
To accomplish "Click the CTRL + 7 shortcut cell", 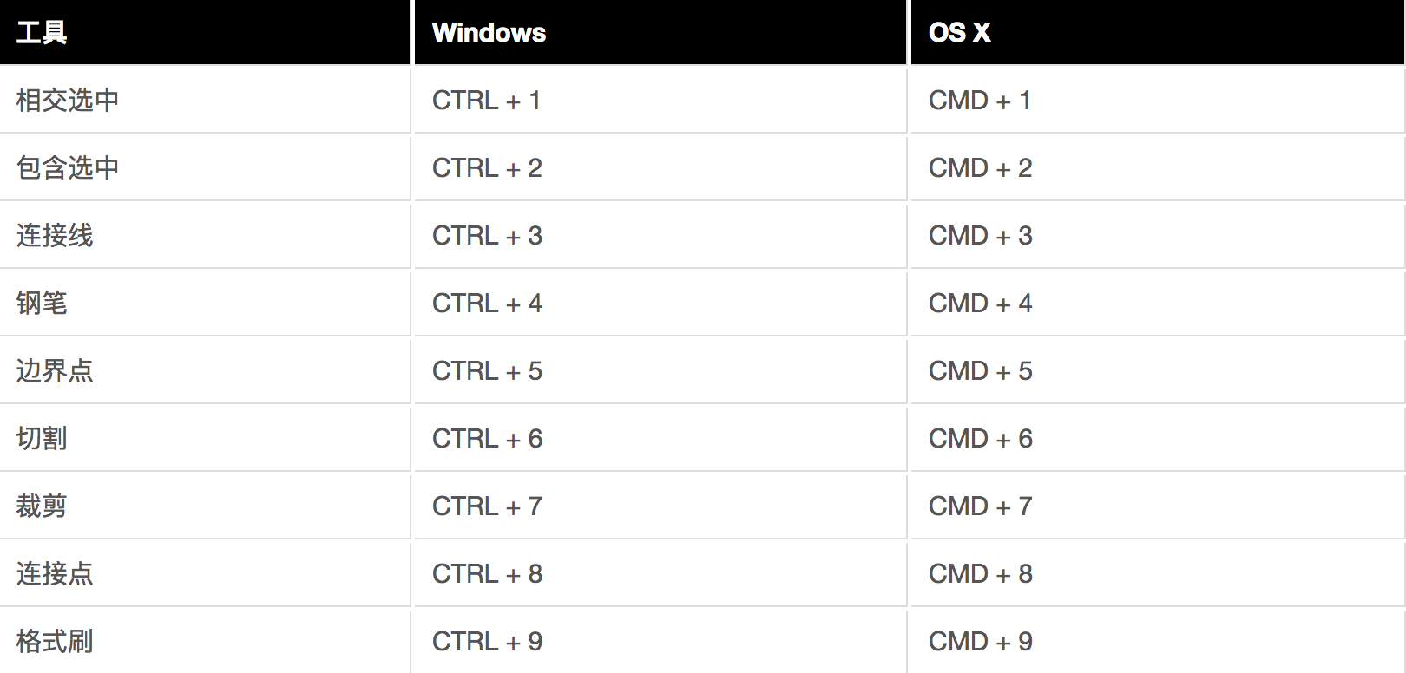I will pyautogui.click(x=660, y=506).
